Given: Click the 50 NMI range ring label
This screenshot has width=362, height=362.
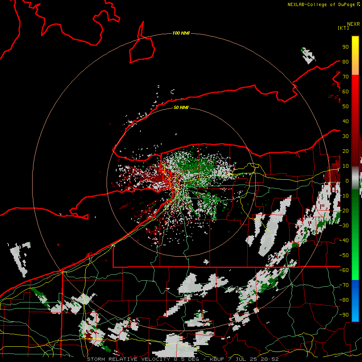Looking at the screenshot, I should [181, 107].
